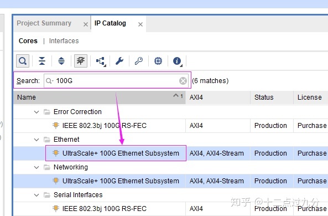Open the customize IP wrench icon
The width and height of the screenshot is (328, 216).
(x=119, y=61)
